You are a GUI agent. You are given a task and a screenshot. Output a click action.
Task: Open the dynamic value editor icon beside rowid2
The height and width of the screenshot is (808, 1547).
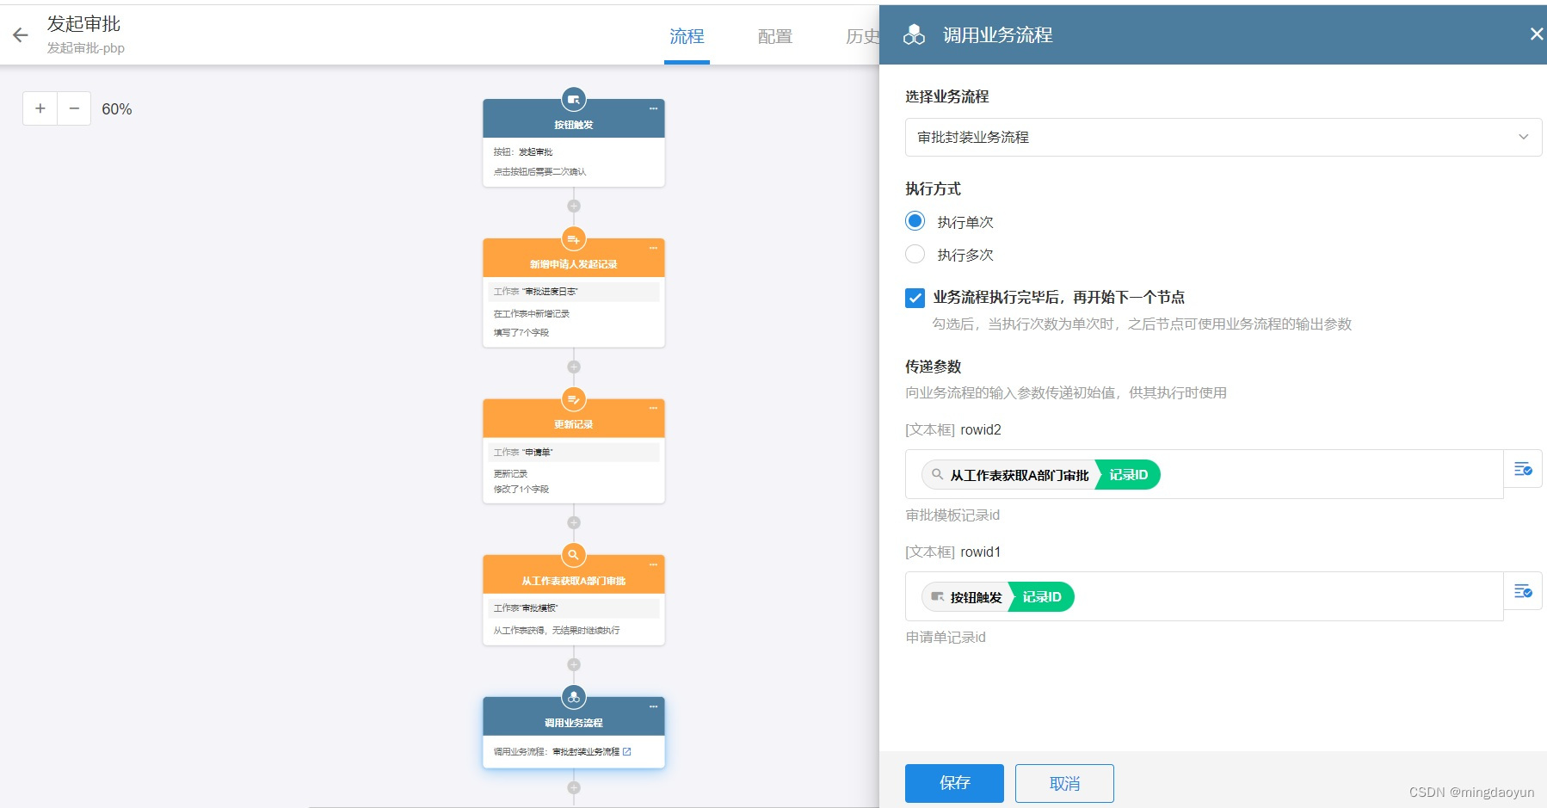(1524, 469)
